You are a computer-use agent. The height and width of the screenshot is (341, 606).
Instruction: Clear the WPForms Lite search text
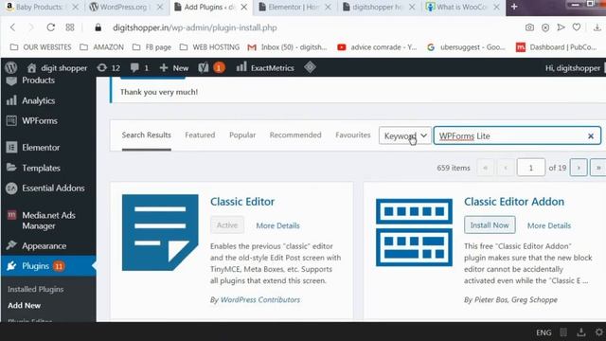pyautogui.click(x=591, y=136)
